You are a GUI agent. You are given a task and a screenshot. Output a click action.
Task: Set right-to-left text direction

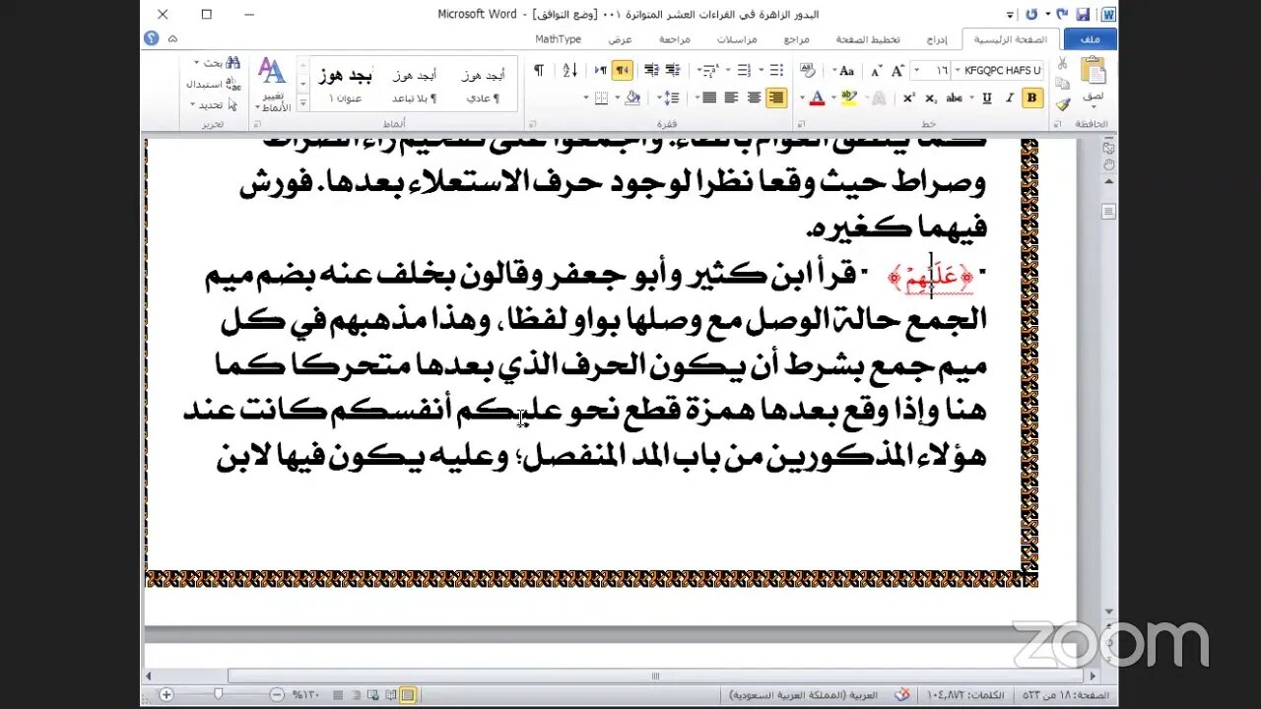pos(623,70)
